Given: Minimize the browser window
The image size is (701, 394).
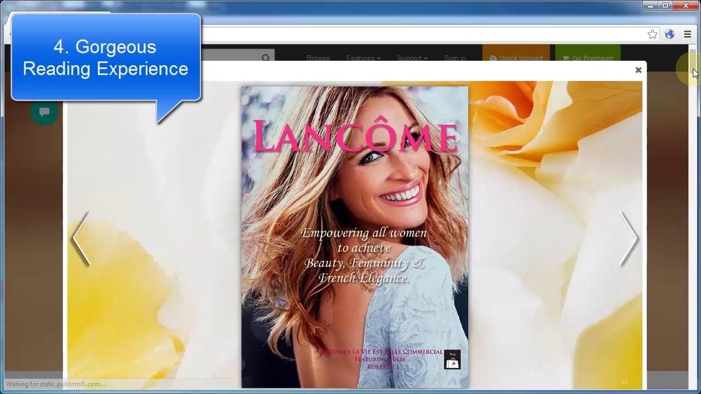Looking at the screenshot, I should point(651,6).
